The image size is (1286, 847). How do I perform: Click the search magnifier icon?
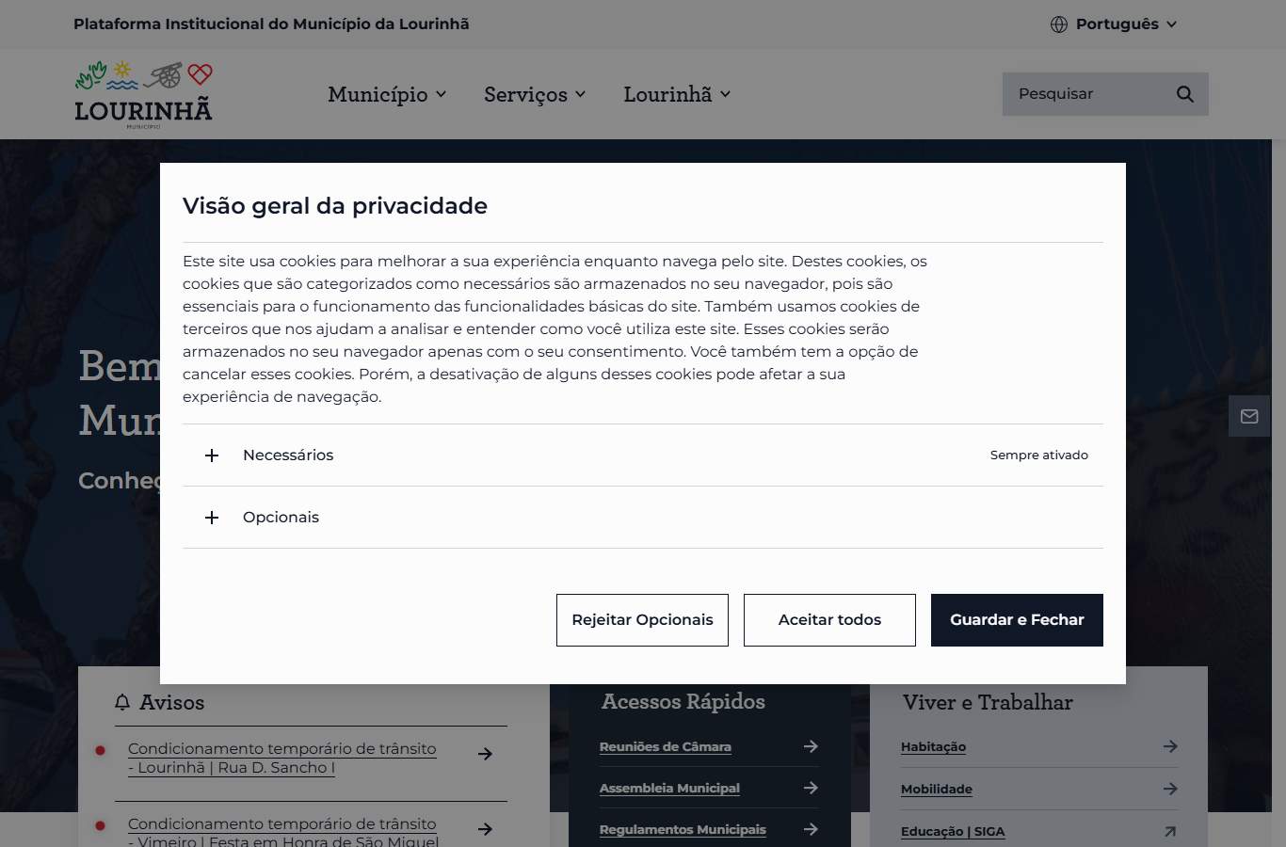point(1184,94)
